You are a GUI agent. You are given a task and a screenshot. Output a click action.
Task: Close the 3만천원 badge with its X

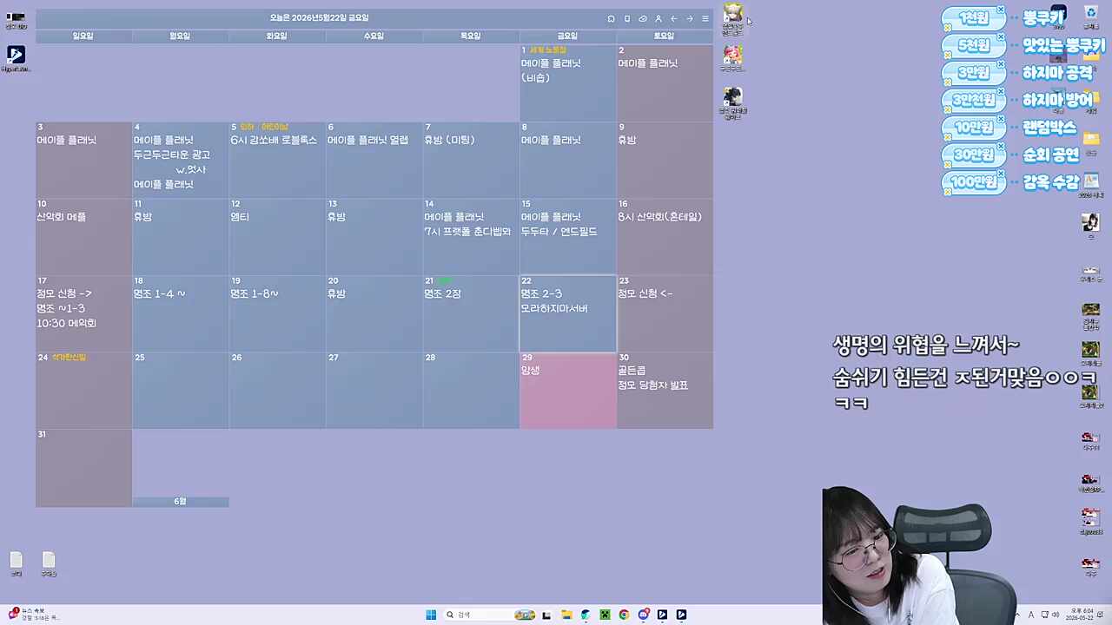pyautogui.click(x=1001, y=93)
